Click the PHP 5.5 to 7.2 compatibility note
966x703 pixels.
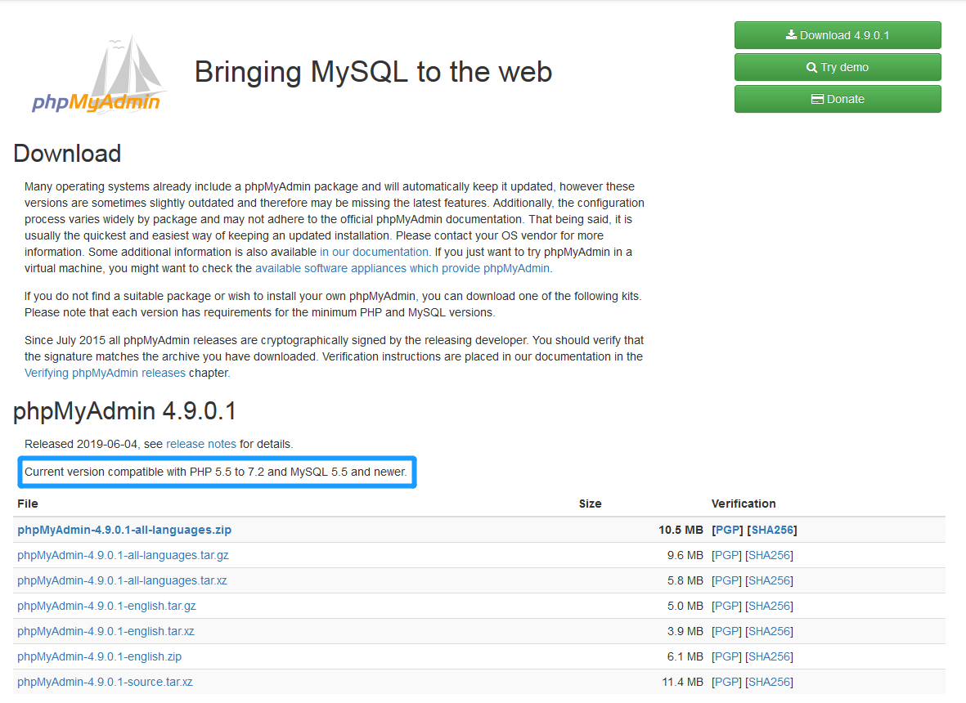point(216,472)
